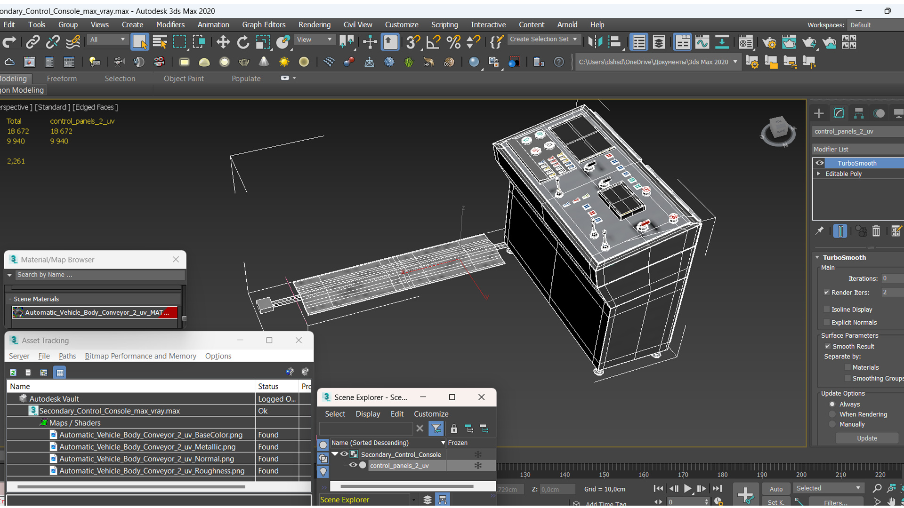Open the reference coordinate View dropdown
The image size is (904, 508).
(x=314, y=40)
